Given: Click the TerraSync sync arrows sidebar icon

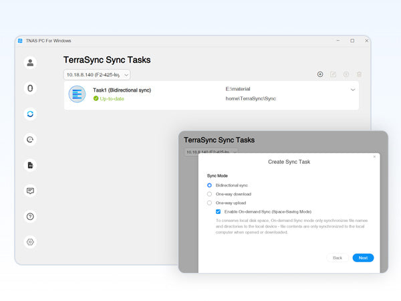Looking at the screenshot, I should (30, 114).
